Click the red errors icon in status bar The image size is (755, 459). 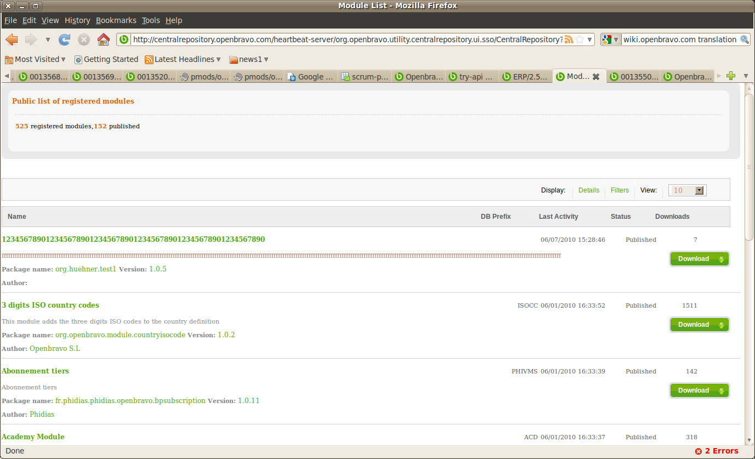[698, 451]
